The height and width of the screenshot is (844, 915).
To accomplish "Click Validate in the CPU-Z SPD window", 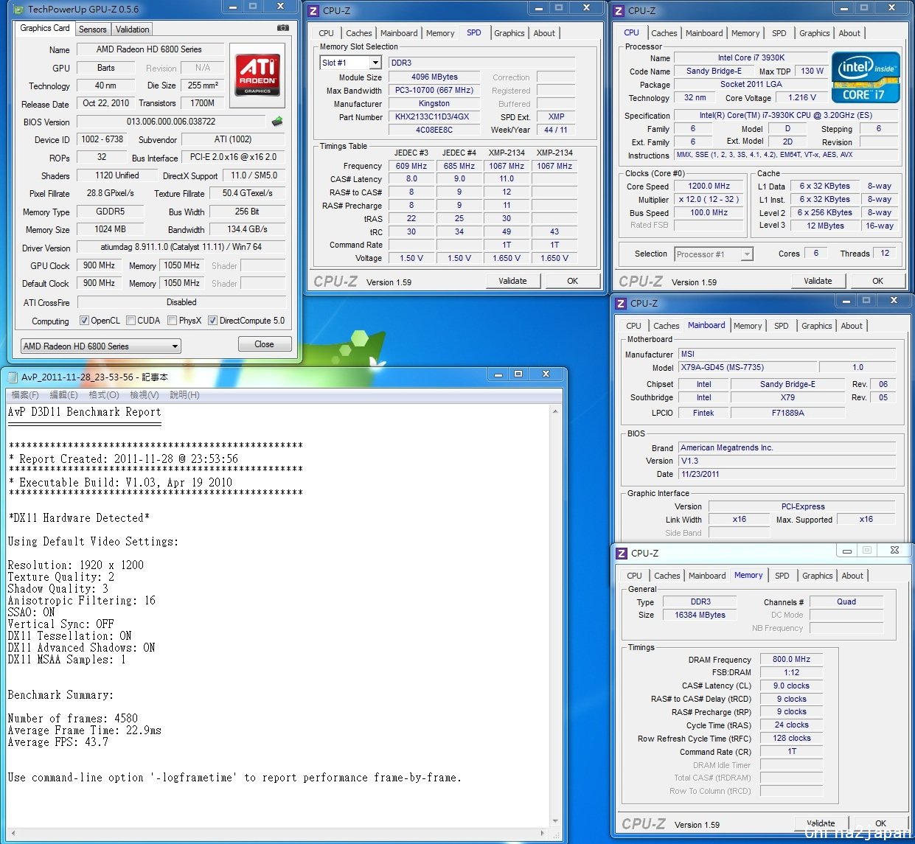I will [x=513, y=281].
